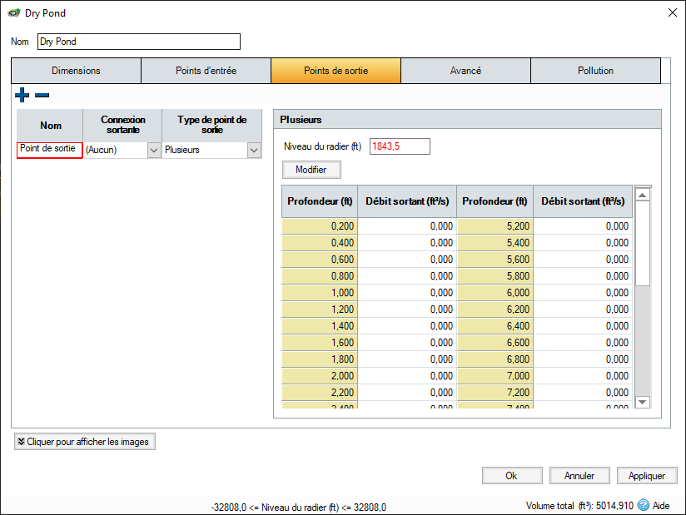This screenshot has width=686, height=515.
Task: Select the depth cell 6,000
Action: (495, 293)
